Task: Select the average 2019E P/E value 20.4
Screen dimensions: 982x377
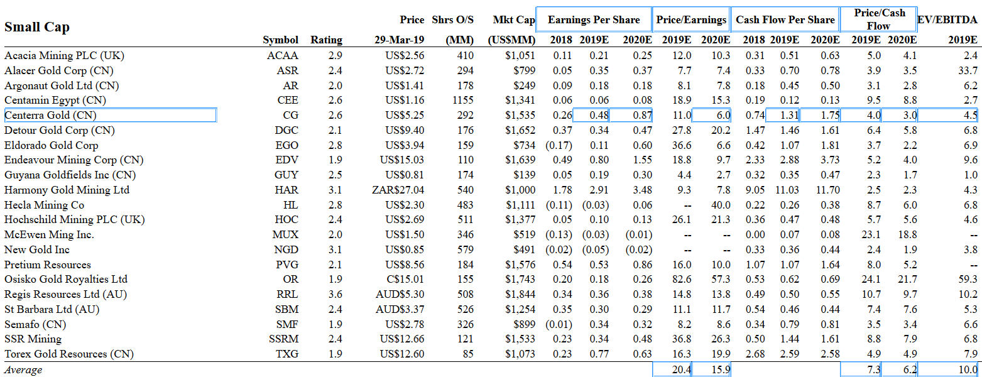Action: coord(681,369)
